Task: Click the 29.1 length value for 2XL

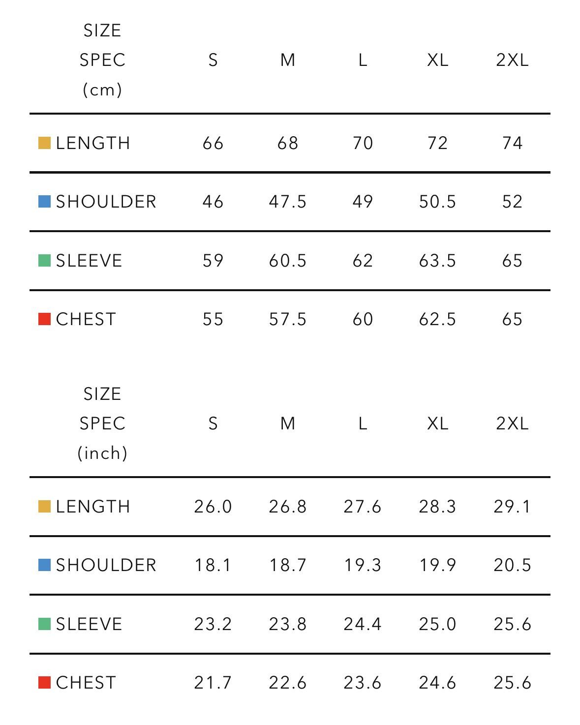Action: click(x=512, y=507)
